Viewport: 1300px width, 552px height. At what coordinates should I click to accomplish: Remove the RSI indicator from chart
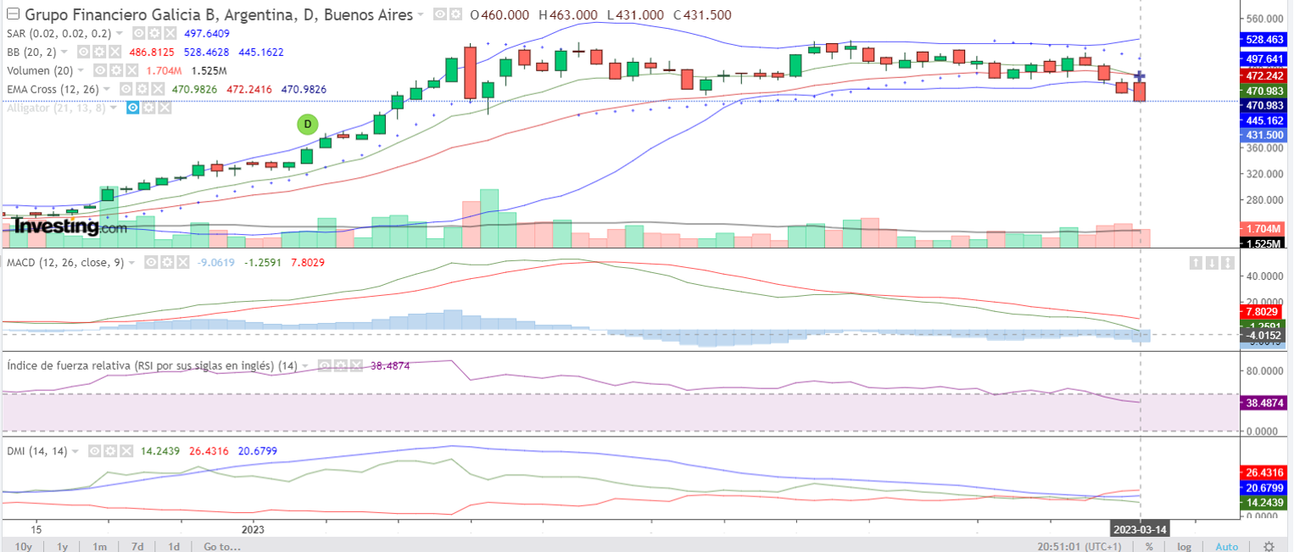tap(355, 365)
